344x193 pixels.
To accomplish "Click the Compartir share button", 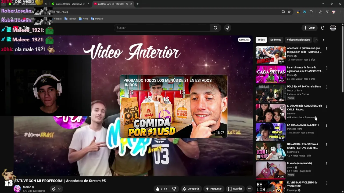I will pos(191,189).
